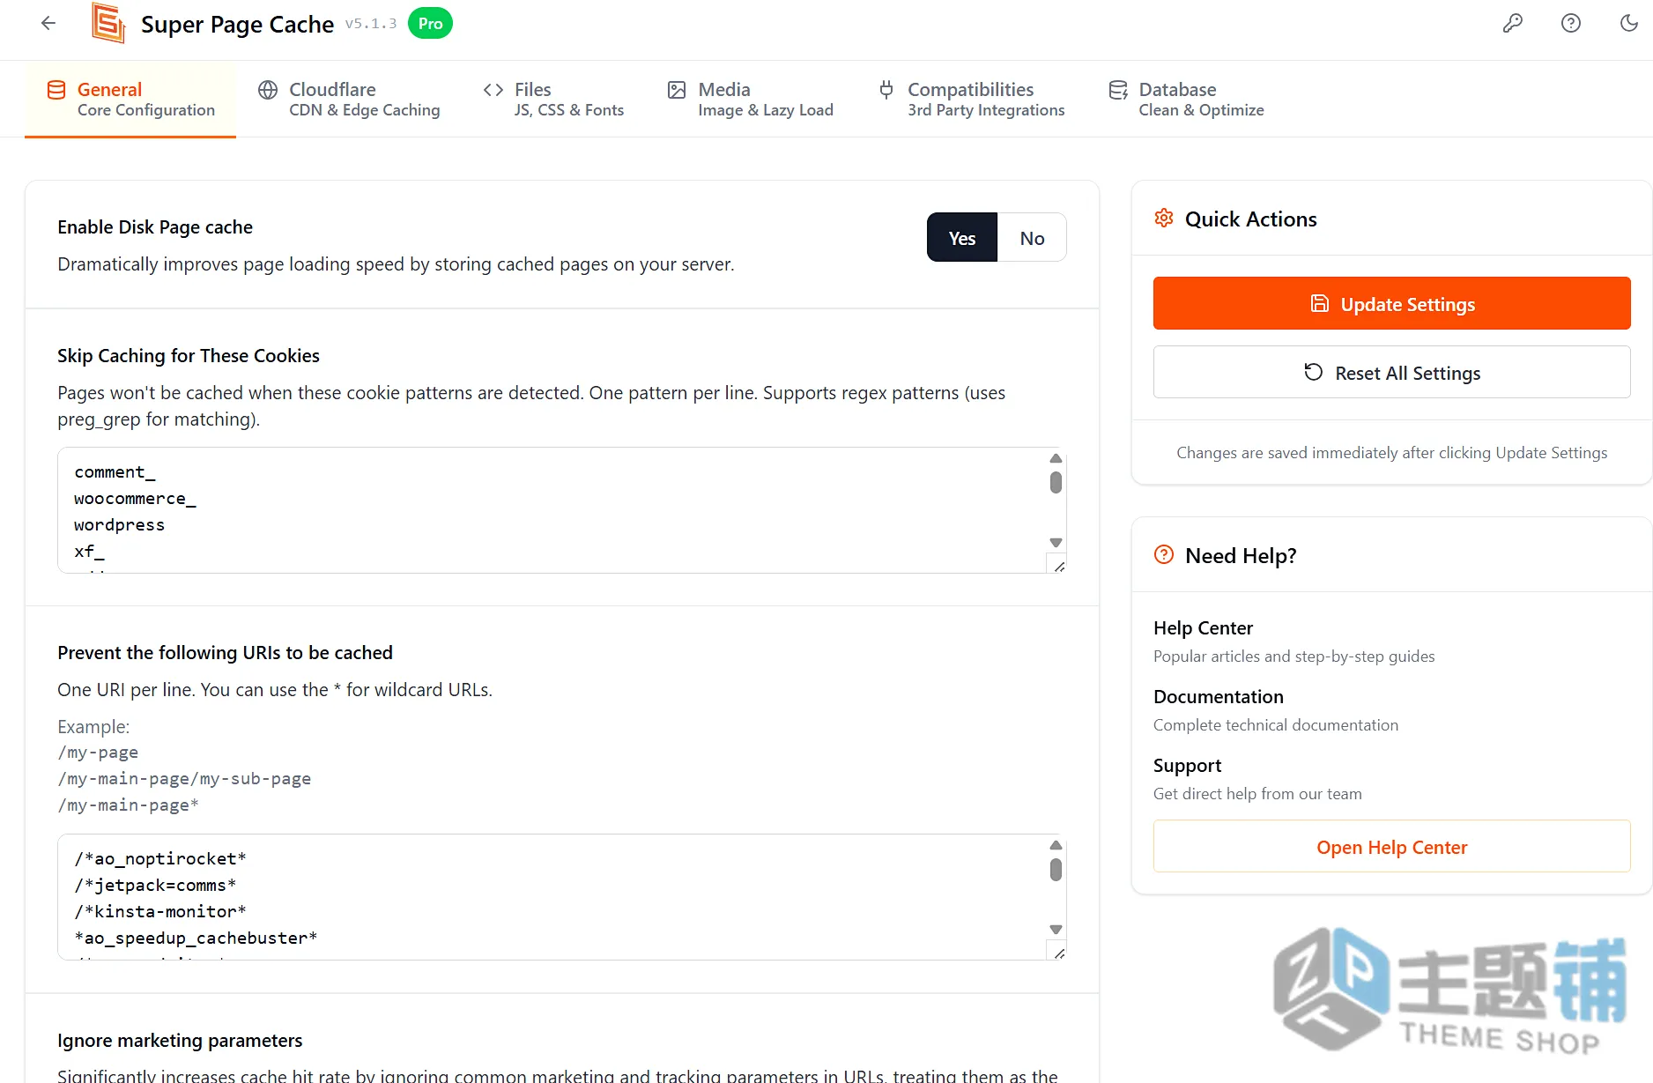Go back using the left arrow icon
This screenshot has width=1653, height=1083.
coord(48,24)
